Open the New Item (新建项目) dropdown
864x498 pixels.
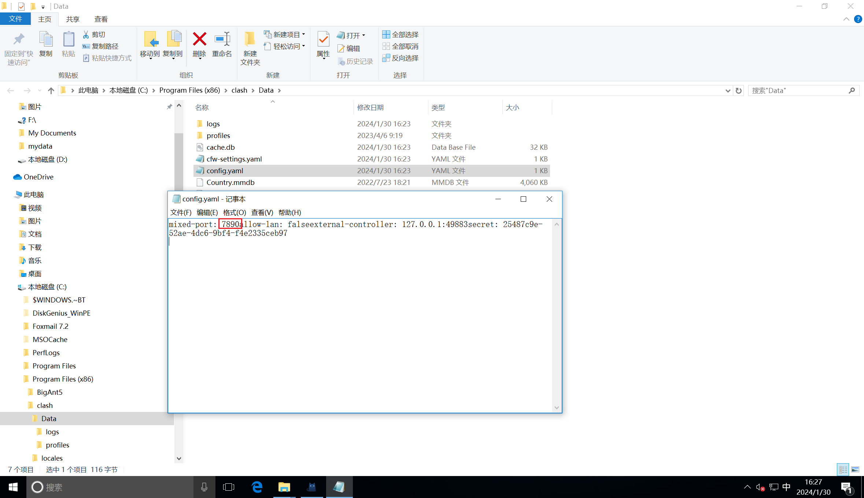coord(284,34)
